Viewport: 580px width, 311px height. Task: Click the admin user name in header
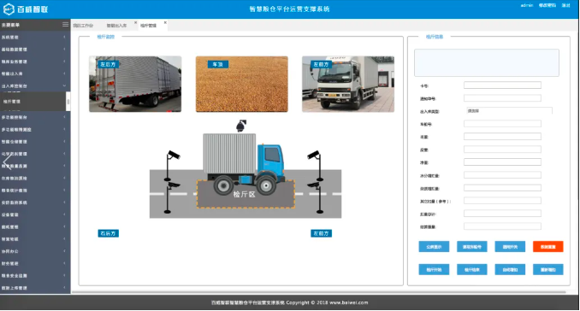527,5
